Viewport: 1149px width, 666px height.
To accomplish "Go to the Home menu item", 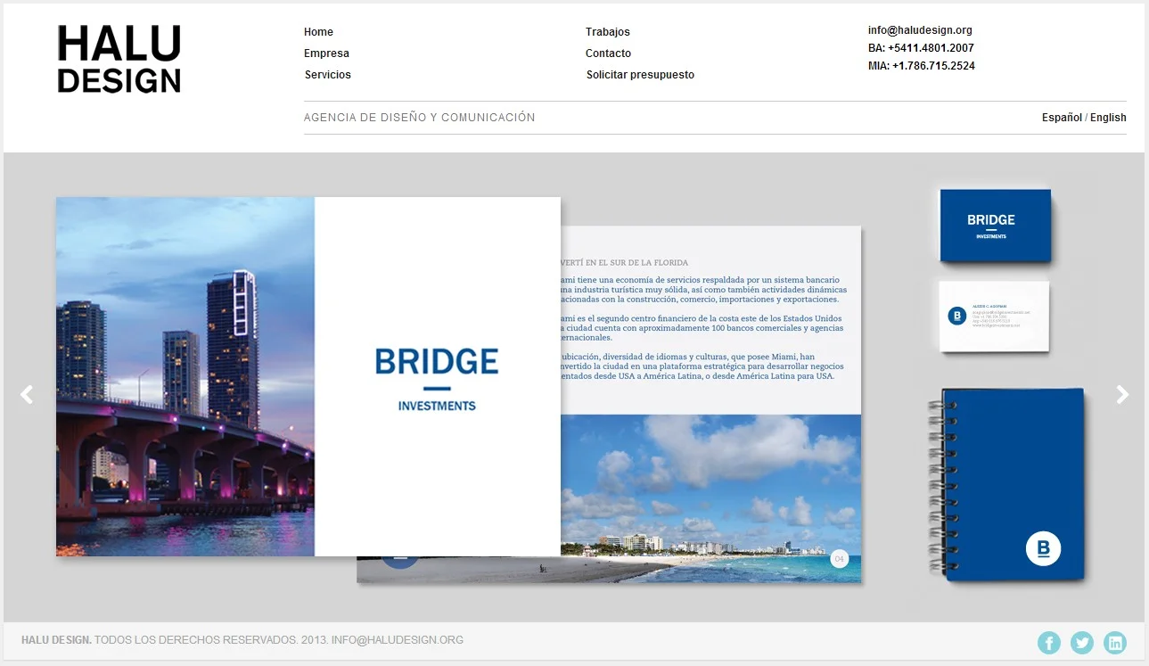I will click(318, 32).
